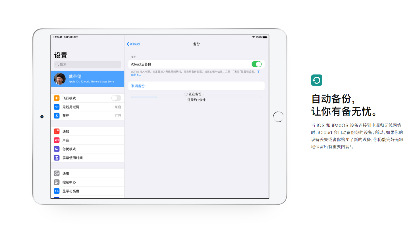Open the 声音 settings row
417x235 pixels.
(x=88, y=140)
